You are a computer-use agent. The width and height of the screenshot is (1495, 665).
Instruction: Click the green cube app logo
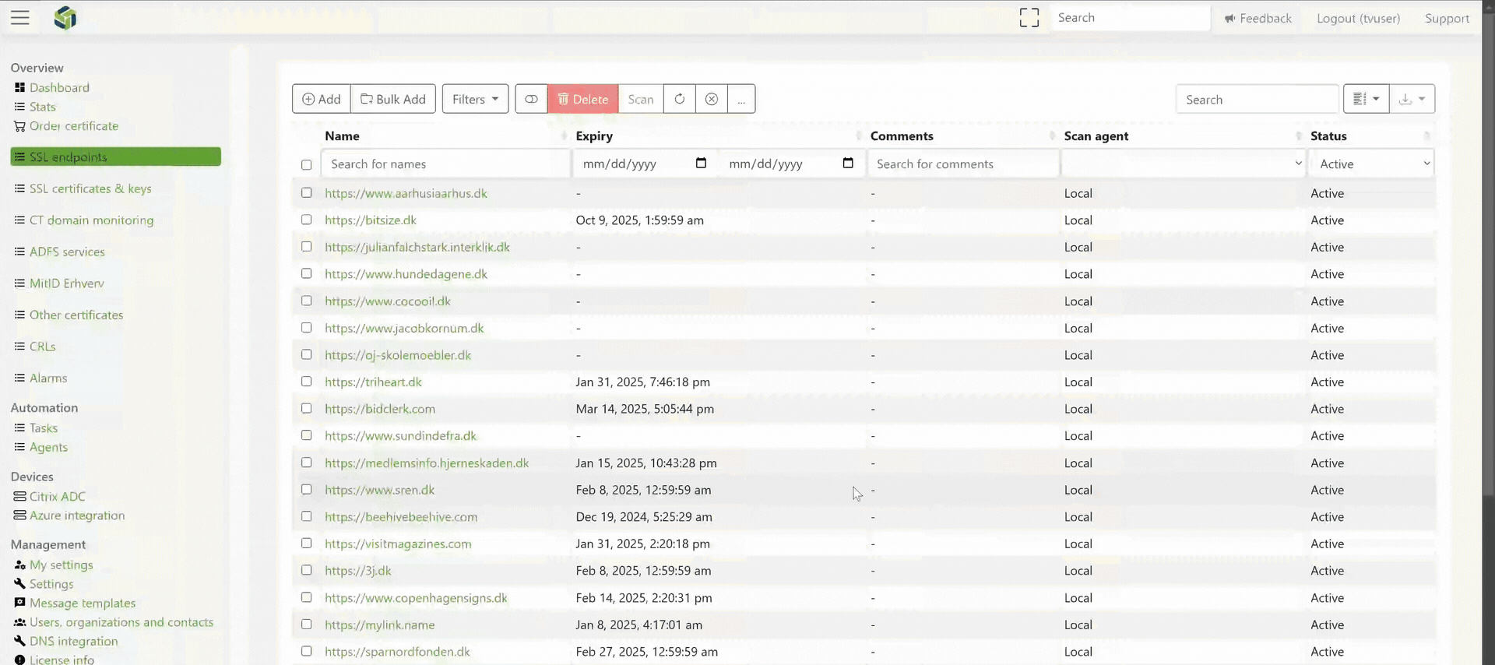(65, 18)
